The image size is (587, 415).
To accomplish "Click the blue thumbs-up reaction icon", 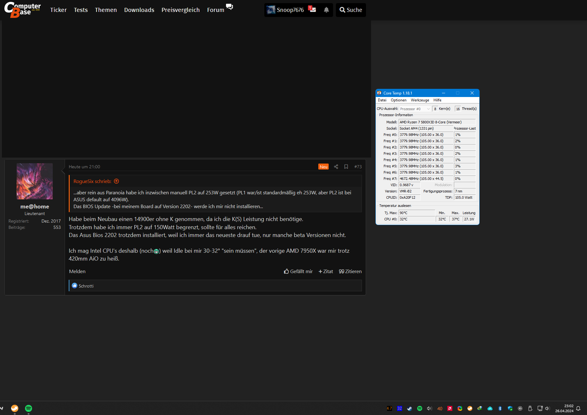I will 74,286.
